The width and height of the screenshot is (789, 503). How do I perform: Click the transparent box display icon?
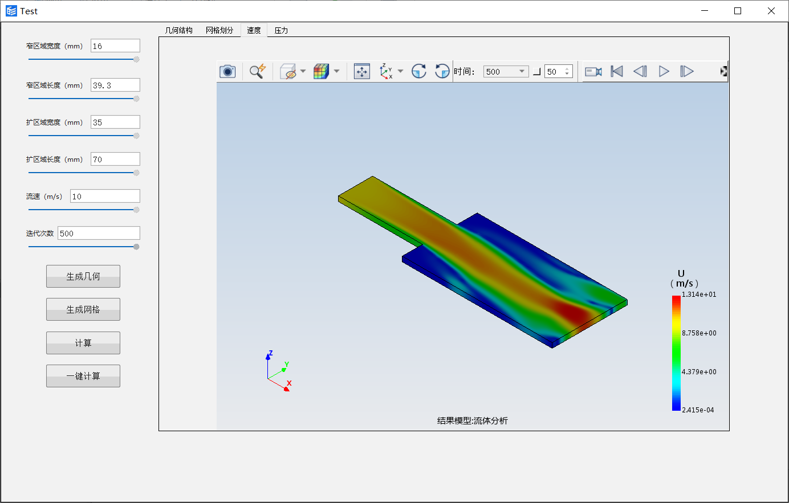(288, 71)
